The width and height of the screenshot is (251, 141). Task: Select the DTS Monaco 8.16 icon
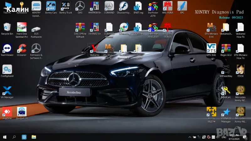coord(211,28)
